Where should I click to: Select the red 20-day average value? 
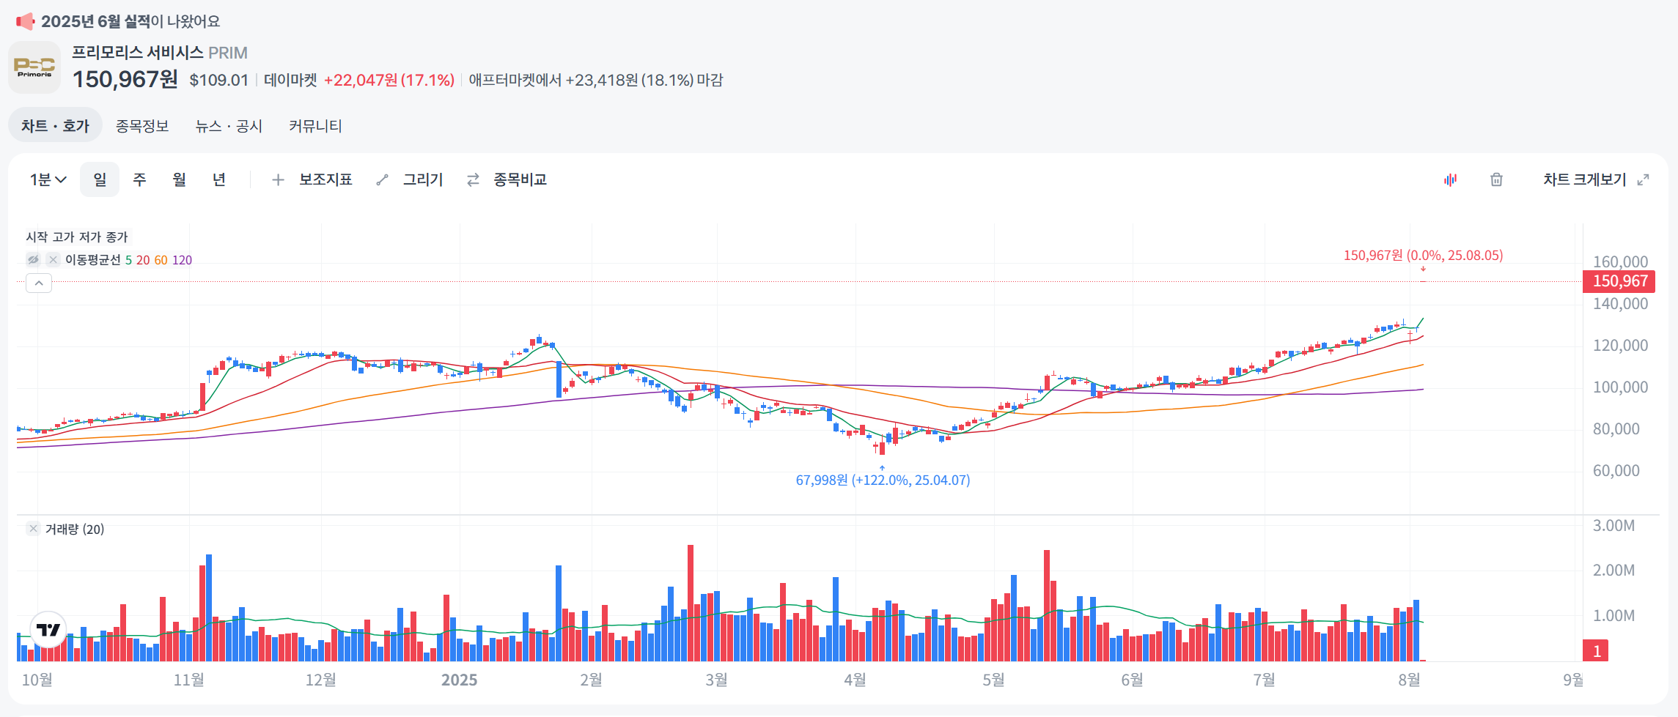click(143, 260)
